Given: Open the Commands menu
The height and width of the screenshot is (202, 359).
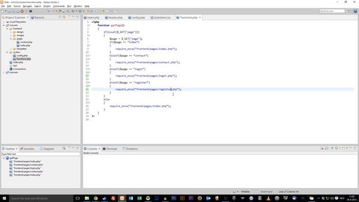Looking at the screenshot, I should coord(59,6).
